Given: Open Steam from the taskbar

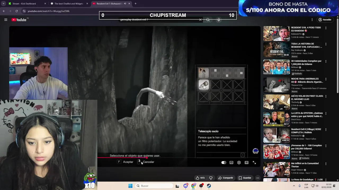Looking at the screenshot, I should coord(209,186).
